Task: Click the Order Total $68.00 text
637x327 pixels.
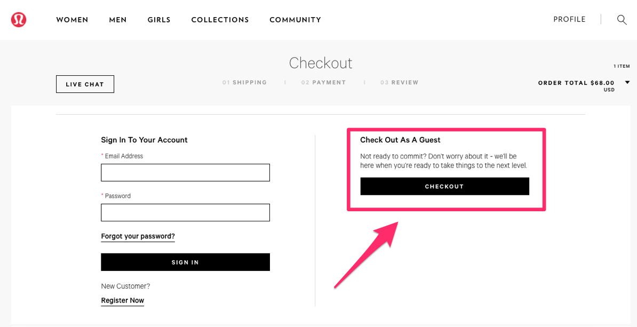Action: point(577,83)
